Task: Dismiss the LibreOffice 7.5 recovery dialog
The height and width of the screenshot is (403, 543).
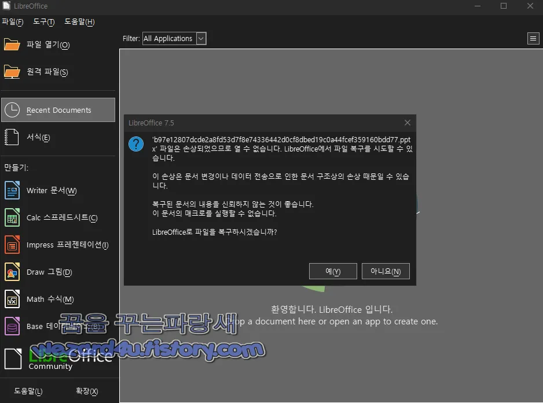Action: click(407, 123)
